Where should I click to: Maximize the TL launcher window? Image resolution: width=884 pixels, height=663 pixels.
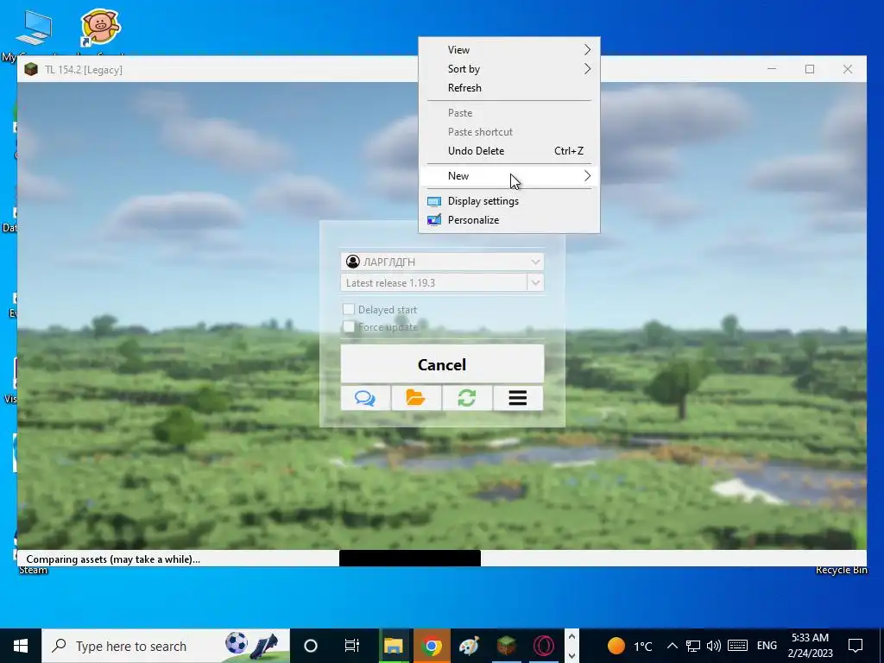click(x=810, y=69)
